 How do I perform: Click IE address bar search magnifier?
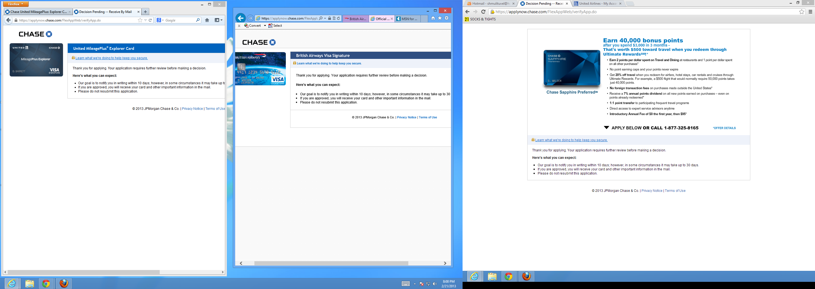click(321, 18)
